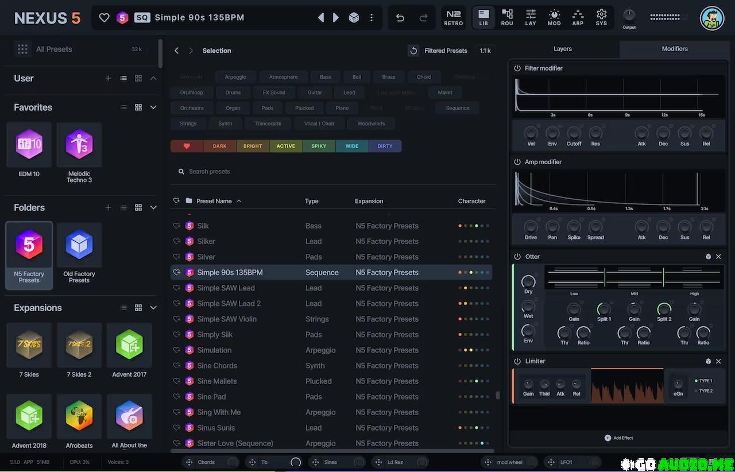Viewport: 735px width, 472px height.
Task: Adjust the Amp modifier Drive knob
Action: tap(531, 227)
